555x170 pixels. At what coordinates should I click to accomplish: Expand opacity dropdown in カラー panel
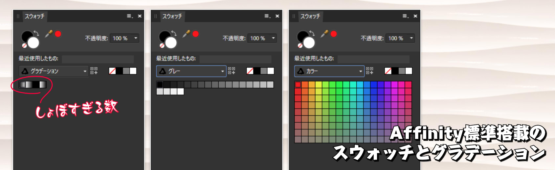(411, 38)
